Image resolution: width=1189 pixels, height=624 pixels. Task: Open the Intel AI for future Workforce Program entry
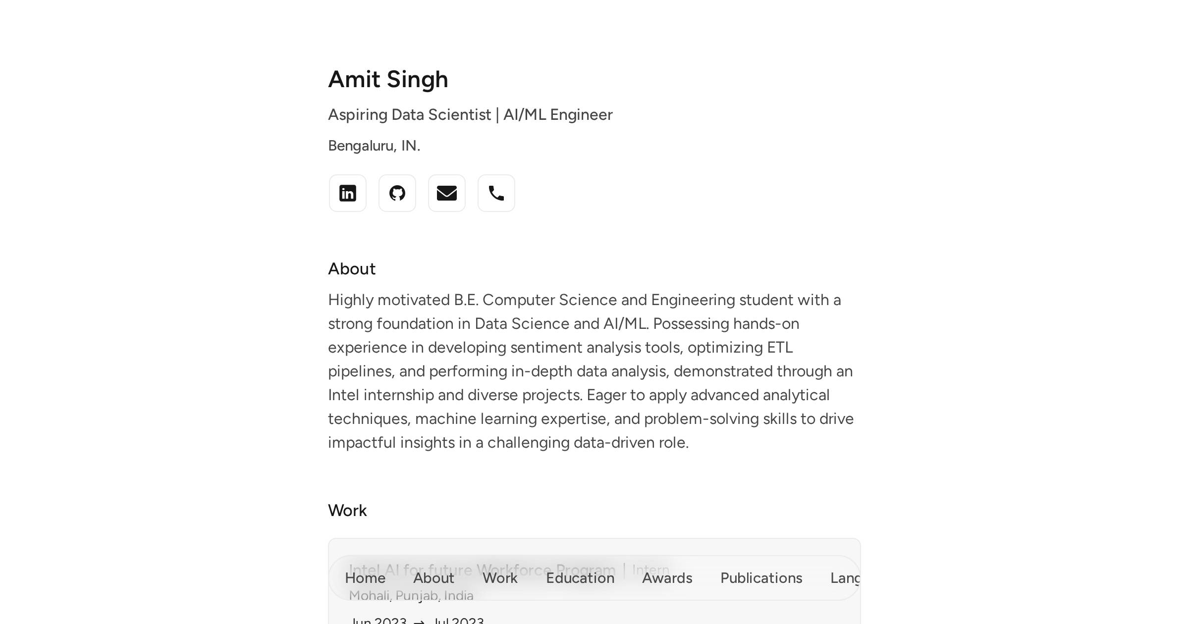(x=482, y=570)
